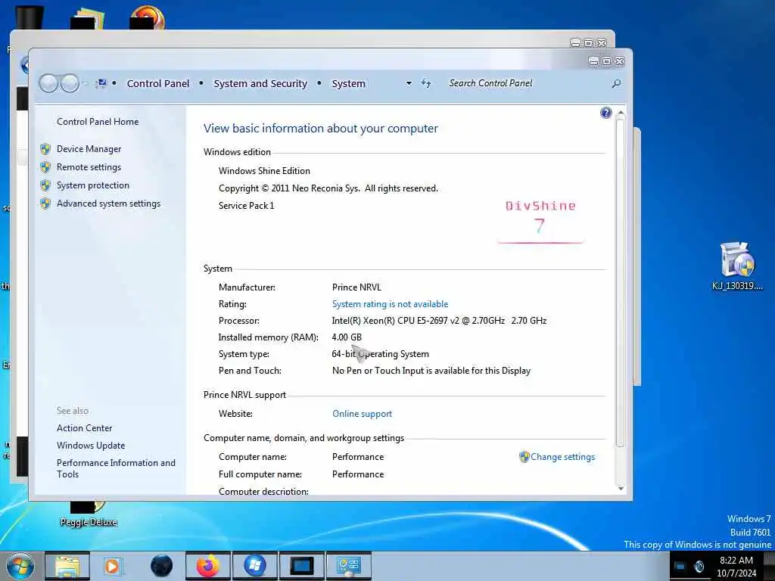Open the Start menu orb
Viewport: 775px width, 581px height.
[x=20, y=566]
